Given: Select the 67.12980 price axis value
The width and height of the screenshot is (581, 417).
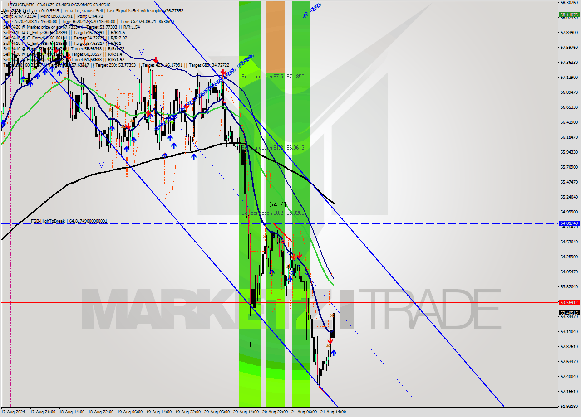Looking at the screenshot, I should 569,77.
